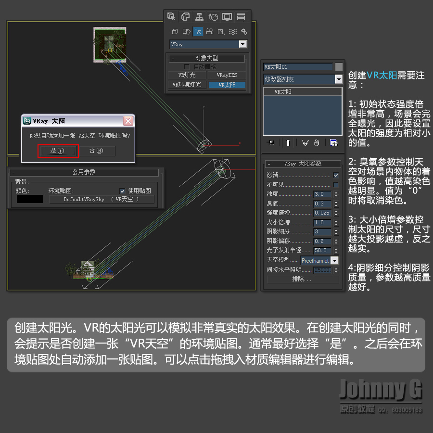Image resolution: width=433 pixels, height=433 pixels.
Task: Click Make Unique icon below stack
Action: [305, 143]
